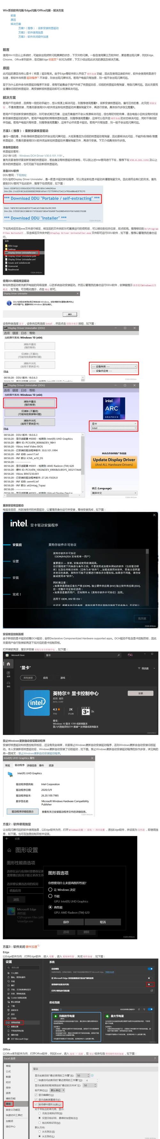Select Display Driver Uninstaller.exe file icon
This screenshot has width=160, height=1139.
(x=5, y=252)
